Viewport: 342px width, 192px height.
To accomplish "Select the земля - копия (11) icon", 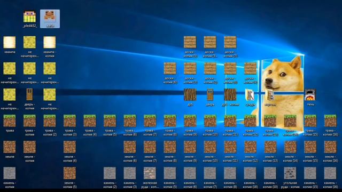I will click(230, 147).
